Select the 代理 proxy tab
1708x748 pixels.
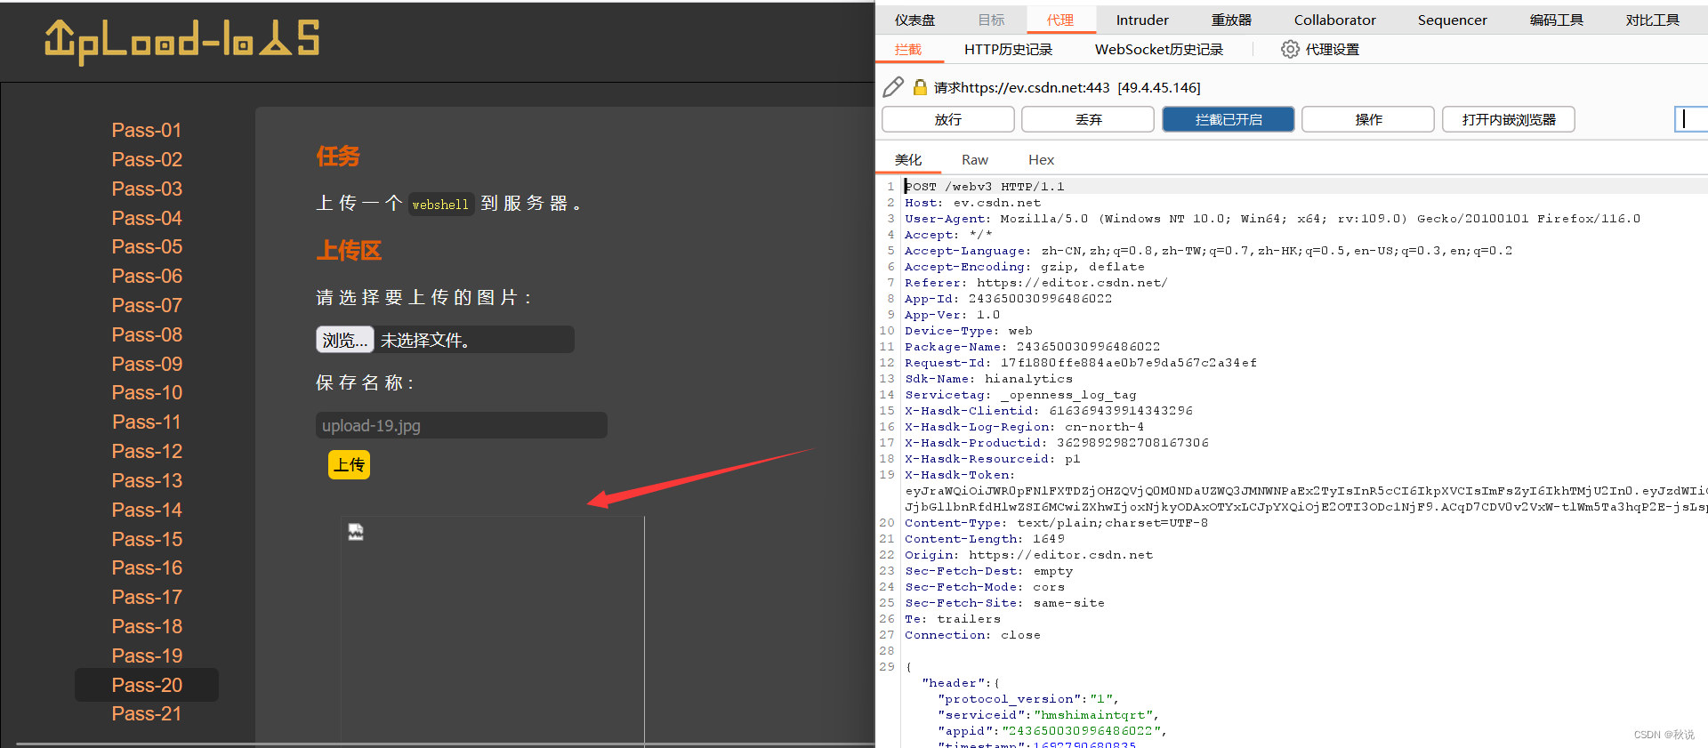coord(1059,20)
